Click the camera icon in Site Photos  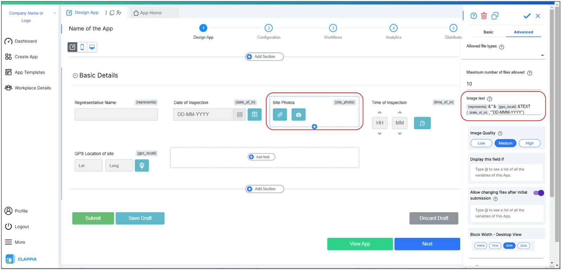point(299,115)
